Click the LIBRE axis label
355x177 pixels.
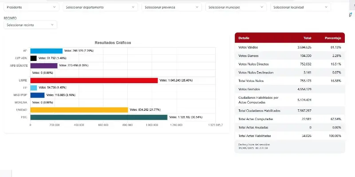click(x=24, y=80)
